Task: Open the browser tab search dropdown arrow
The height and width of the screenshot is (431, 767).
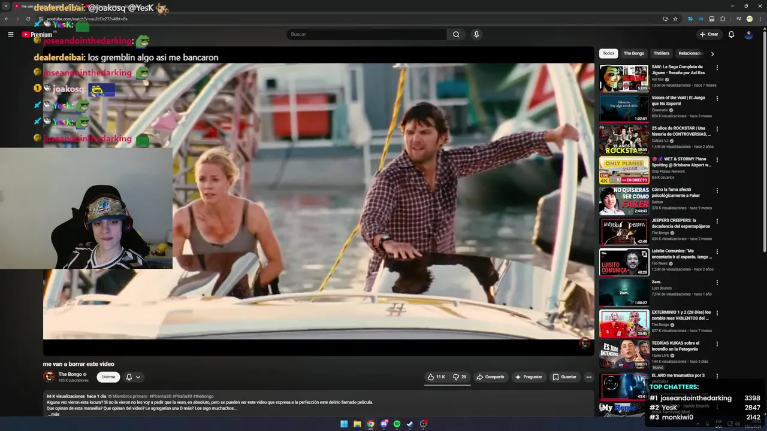Action: click(x=6, y=6)
